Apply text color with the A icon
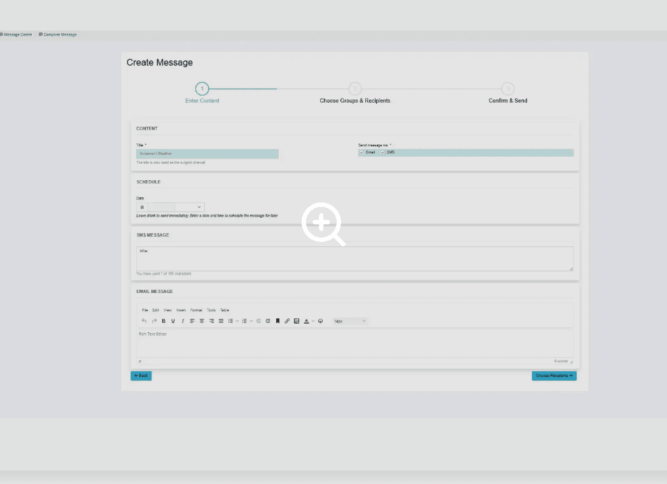This screenshot has height=484, width=667. (x=306, y=321)
